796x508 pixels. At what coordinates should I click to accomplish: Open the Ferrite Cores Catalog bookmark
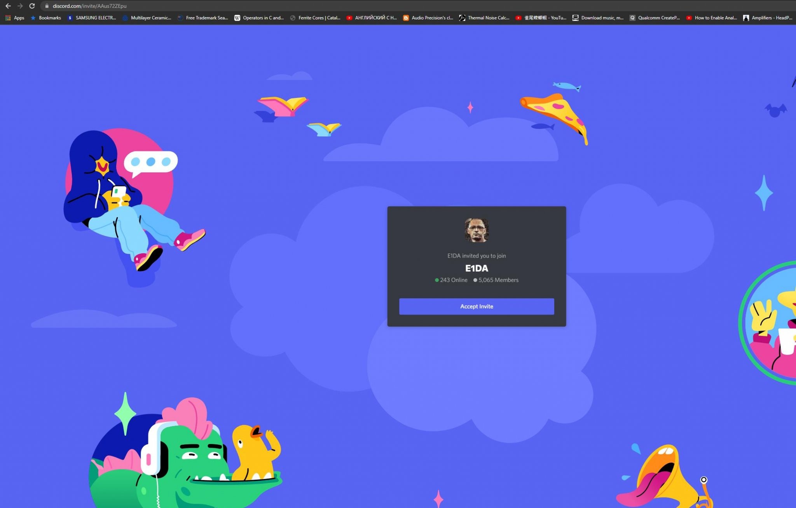(315, 18)
